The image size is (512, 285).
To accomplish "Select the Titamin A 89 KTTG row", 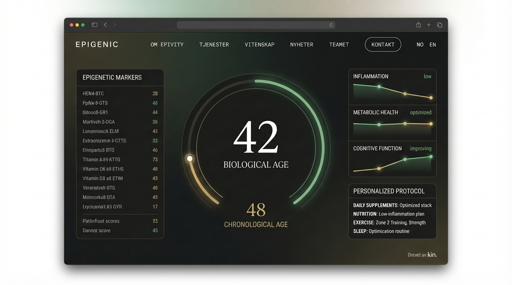I will pyautogui.click(x=120, y=160).
